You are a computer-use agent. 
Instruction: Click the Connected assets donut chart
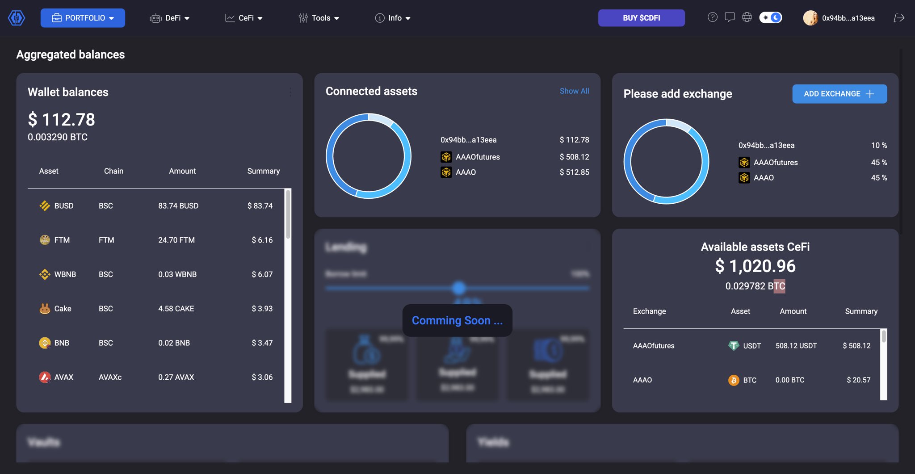pos(369,156)
